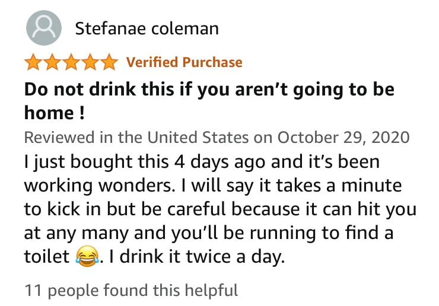Click the word 'toilet' in the review
This screenshot has width=439, height=306.
pyautogui.click(x=47, y=256)
